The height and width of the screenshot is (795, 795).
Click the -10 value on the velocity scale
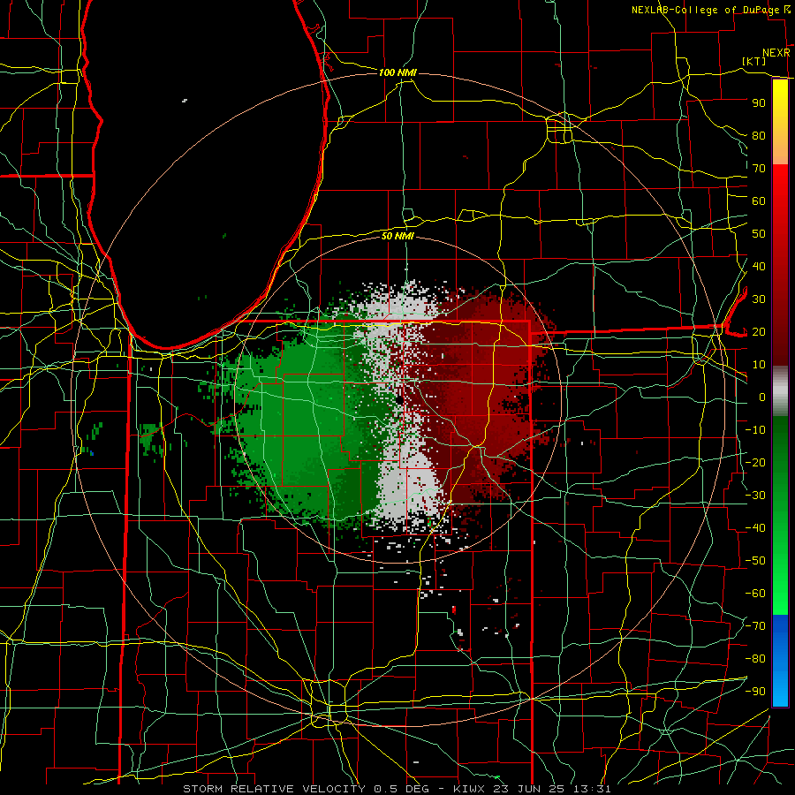click(755, 430)
